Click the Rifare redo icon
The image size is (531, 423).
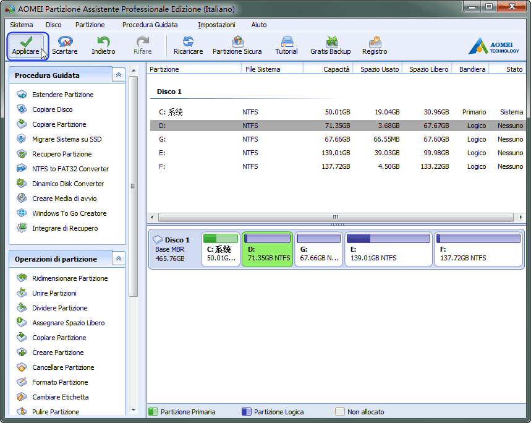coord(143,41)
